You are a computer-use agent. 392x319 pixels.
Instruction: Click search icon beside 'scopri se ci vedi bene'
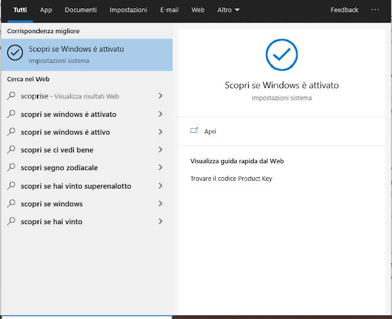(x=11, y=149)
